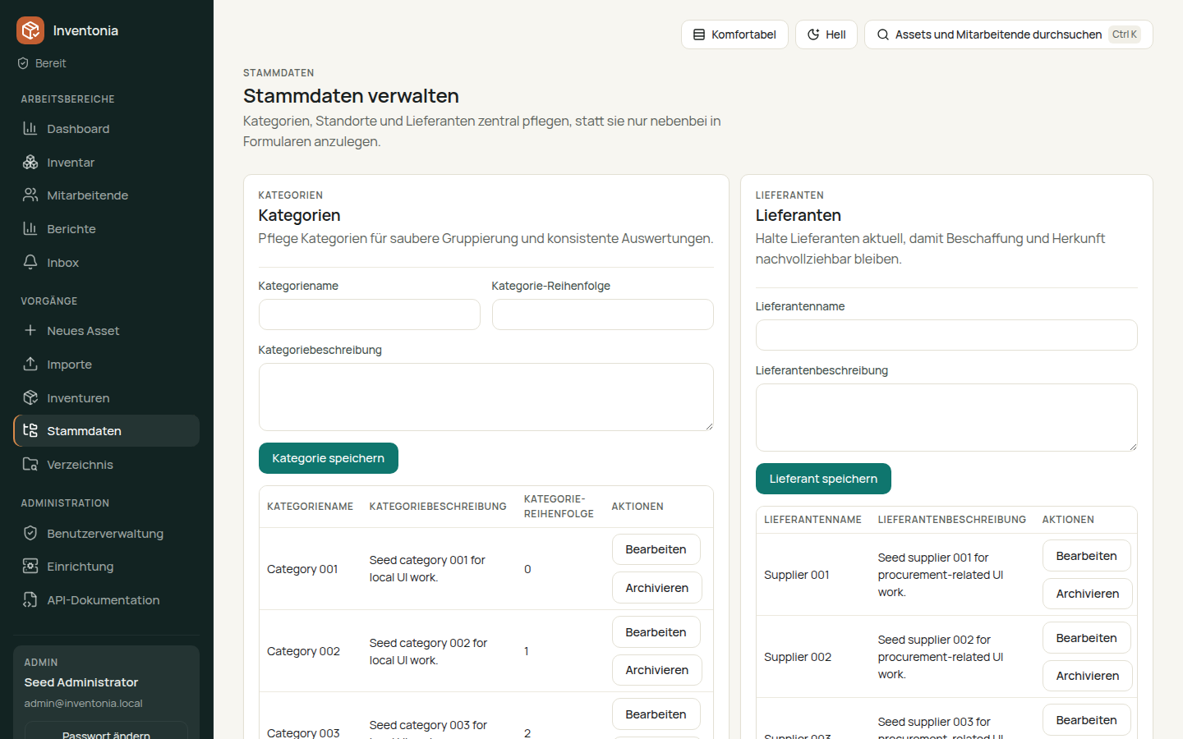
Task: Select Verzeichnis menu entry
Action: pyautogui.click(x=106, y=465)
